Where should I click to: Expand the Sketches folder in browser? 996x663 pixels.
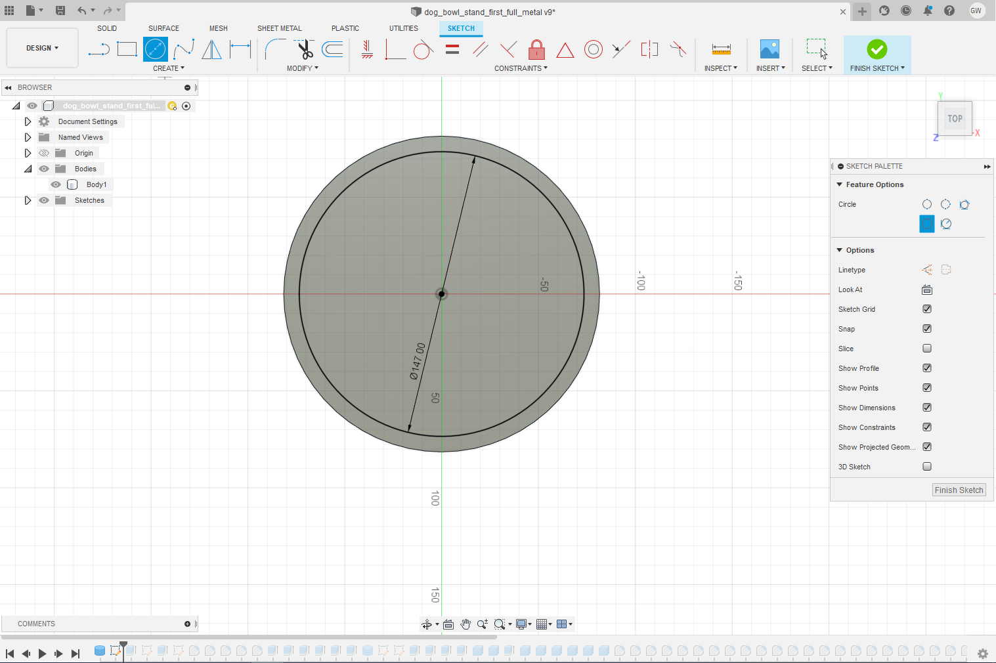pyautogui.click(x=28, y=200)
